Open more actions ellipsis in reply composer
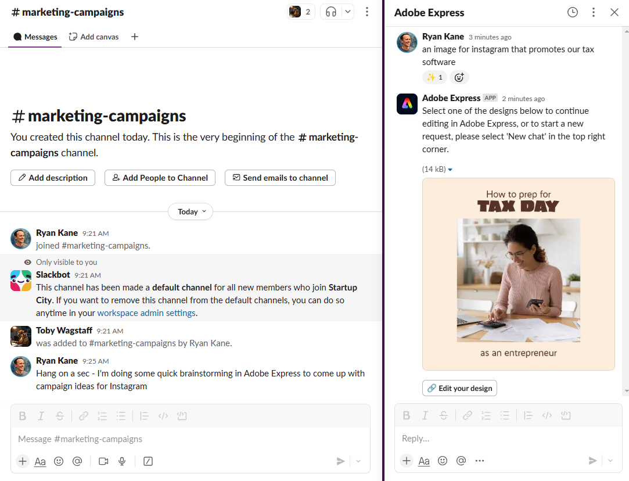 (x=480, y=461)
